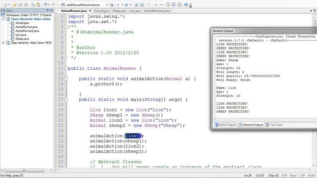Switch to the Animal.java editor tab
The width and height of the screenshot is (317, 178).
click(102, 11)
